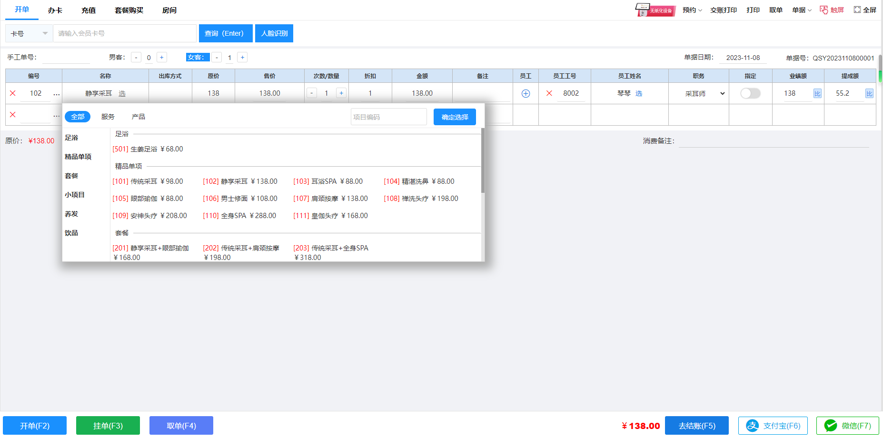The width and height of the screenshot is (883, 439).
Task: Click 选 link next to 琴琴
Action: tap(639, 93)
